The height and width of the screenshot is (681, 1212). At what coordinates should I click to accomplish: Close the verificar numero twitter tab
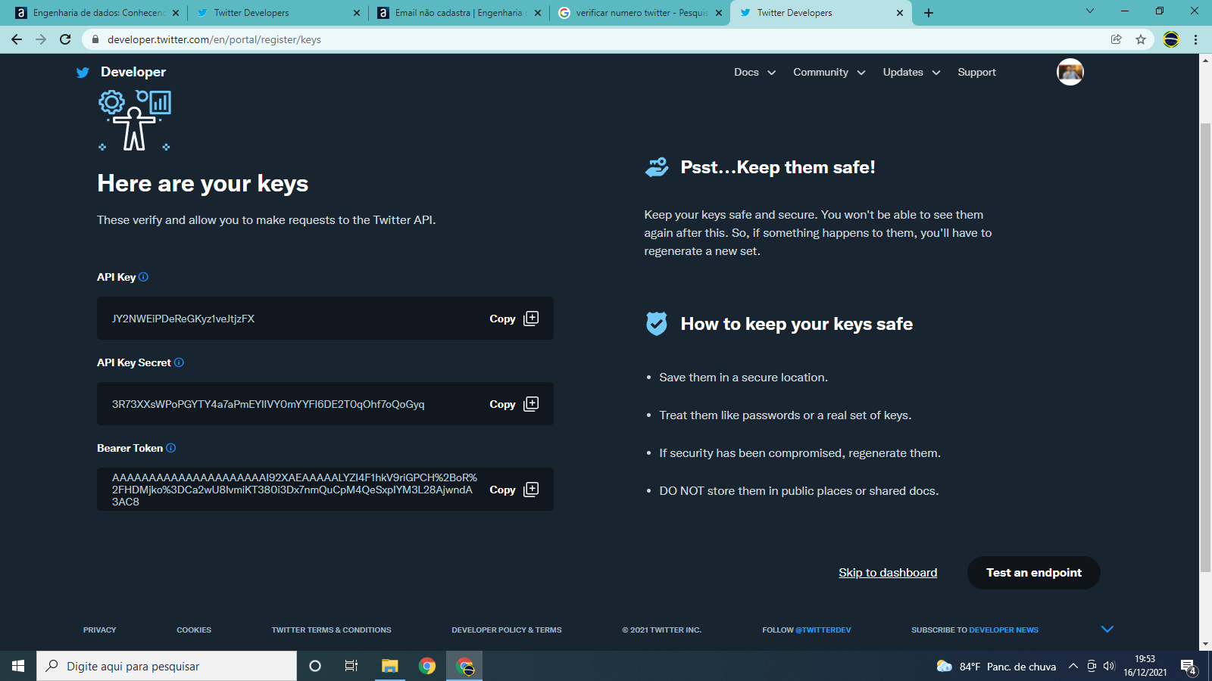pyautogui.click(x=719, y=13)
